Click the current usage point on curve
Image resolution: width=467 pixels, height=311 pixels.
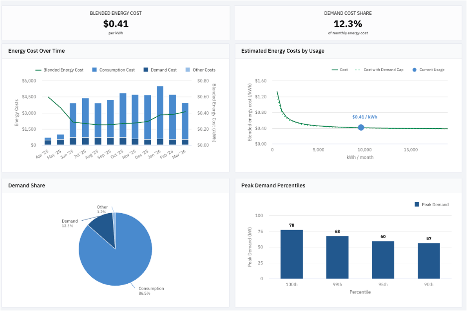tap(361, 128)
